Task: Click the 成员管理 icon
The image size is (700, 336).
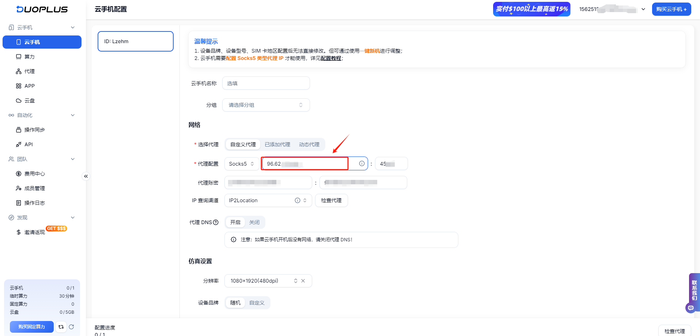Action: (x=19, y=188)
